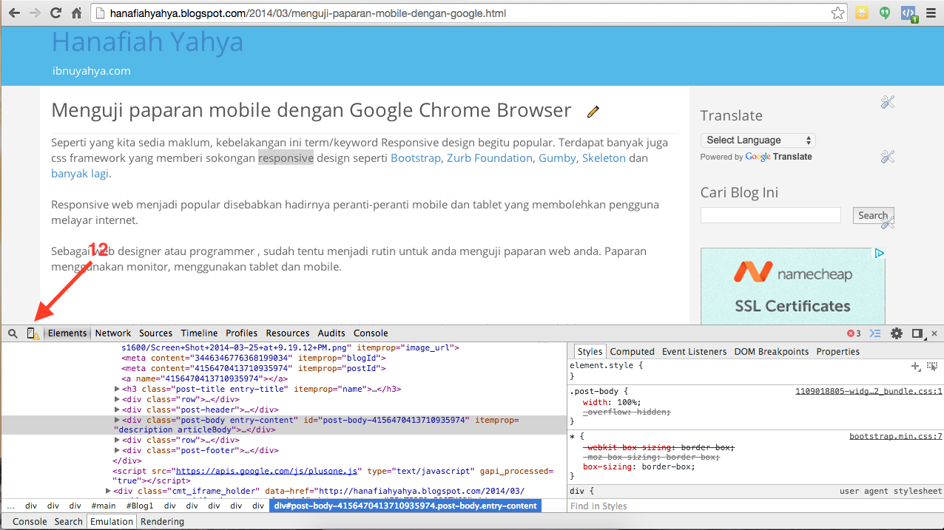Bookmark this page with the star icon
Image resolution: width=944 pixels, height=530 pixels.
(x=837, y=13)
